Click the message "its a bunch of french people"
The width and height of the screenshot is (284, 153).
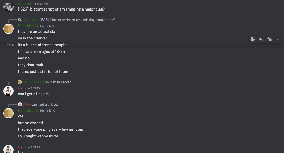point(42,45)
